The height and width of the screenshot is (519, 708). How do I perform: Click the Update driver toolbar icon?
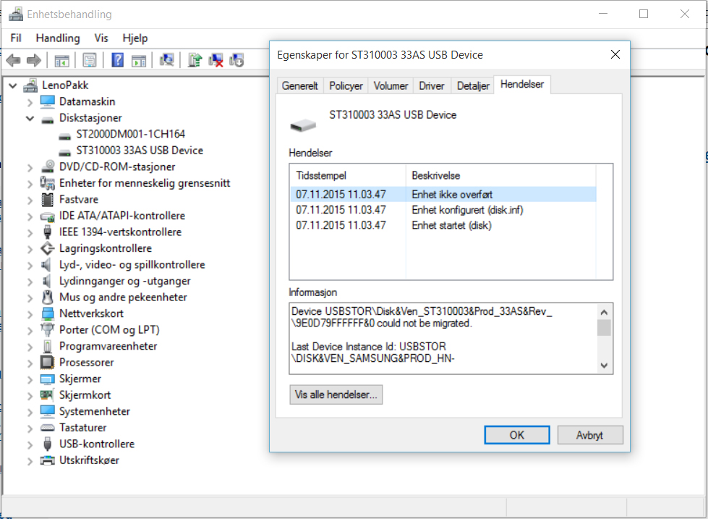tap(195, 59)
